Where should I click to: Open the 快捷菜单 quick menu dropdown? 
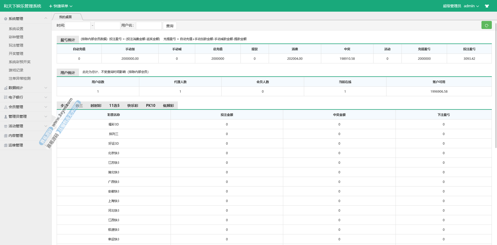click(61, 6)
